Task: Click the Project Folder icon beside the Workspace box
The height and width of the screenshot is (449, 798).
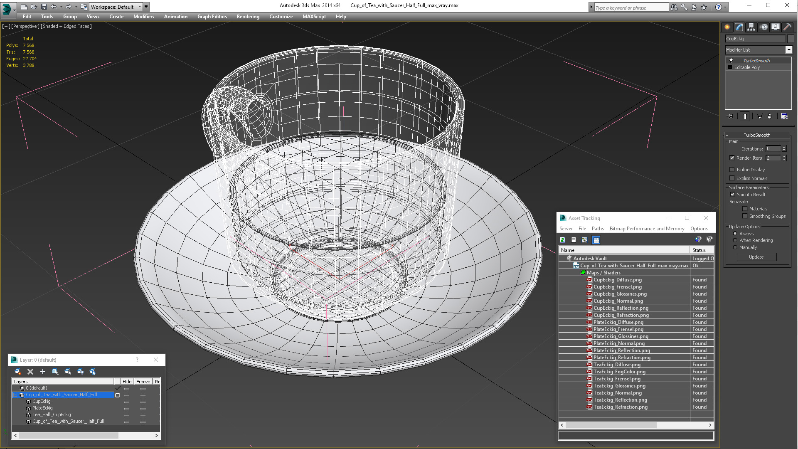Action: [x=84, y=7]
